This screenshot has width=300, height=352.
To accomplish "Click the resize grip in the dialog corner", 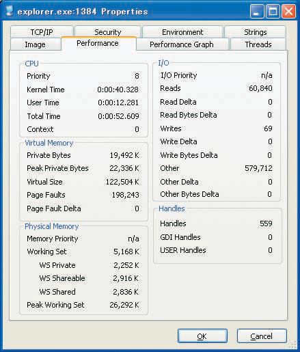I will pyautogui.click(x=292, y=344).
